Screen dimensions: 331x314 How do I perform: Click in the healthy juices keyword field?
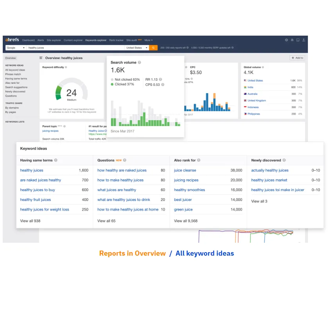tap(75, 48)
